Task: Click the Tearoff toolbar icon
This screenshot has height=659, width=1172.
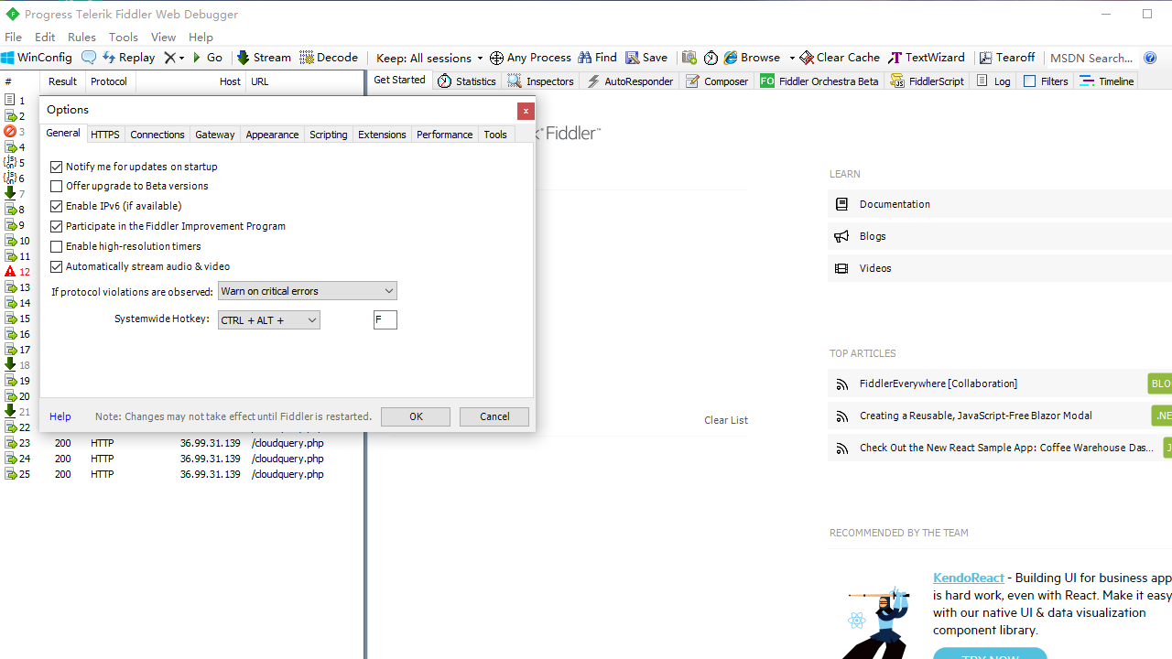Action: coord(985,58)
